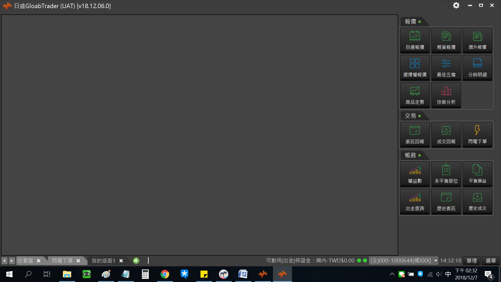
Task: Switch to the 我的版面1 tab
Action: tap(103, 261)
